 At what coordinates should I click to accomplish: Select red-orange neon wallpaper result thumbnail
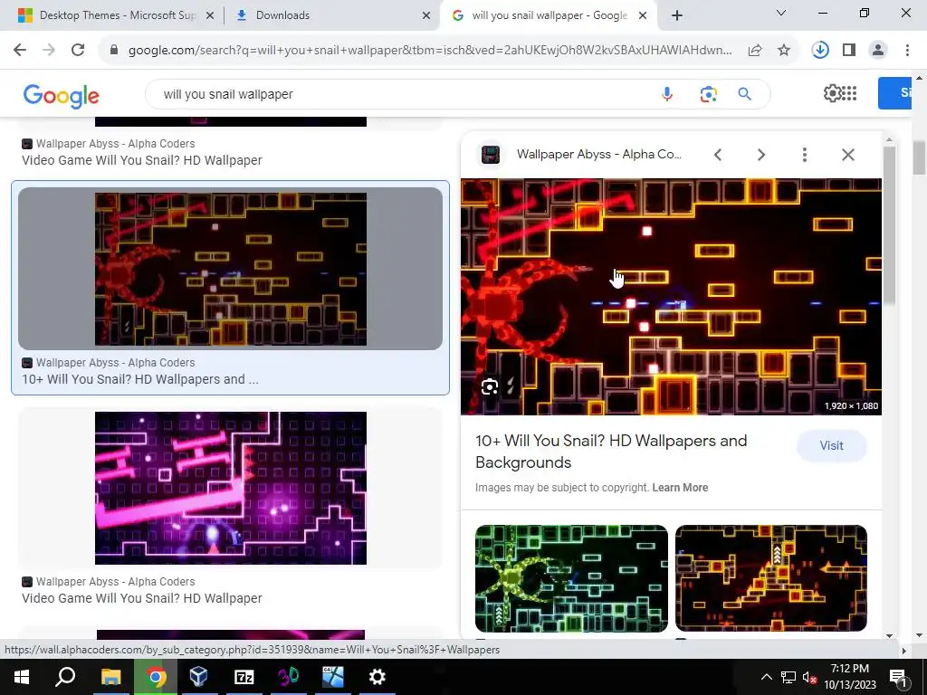tap(231, 269)
